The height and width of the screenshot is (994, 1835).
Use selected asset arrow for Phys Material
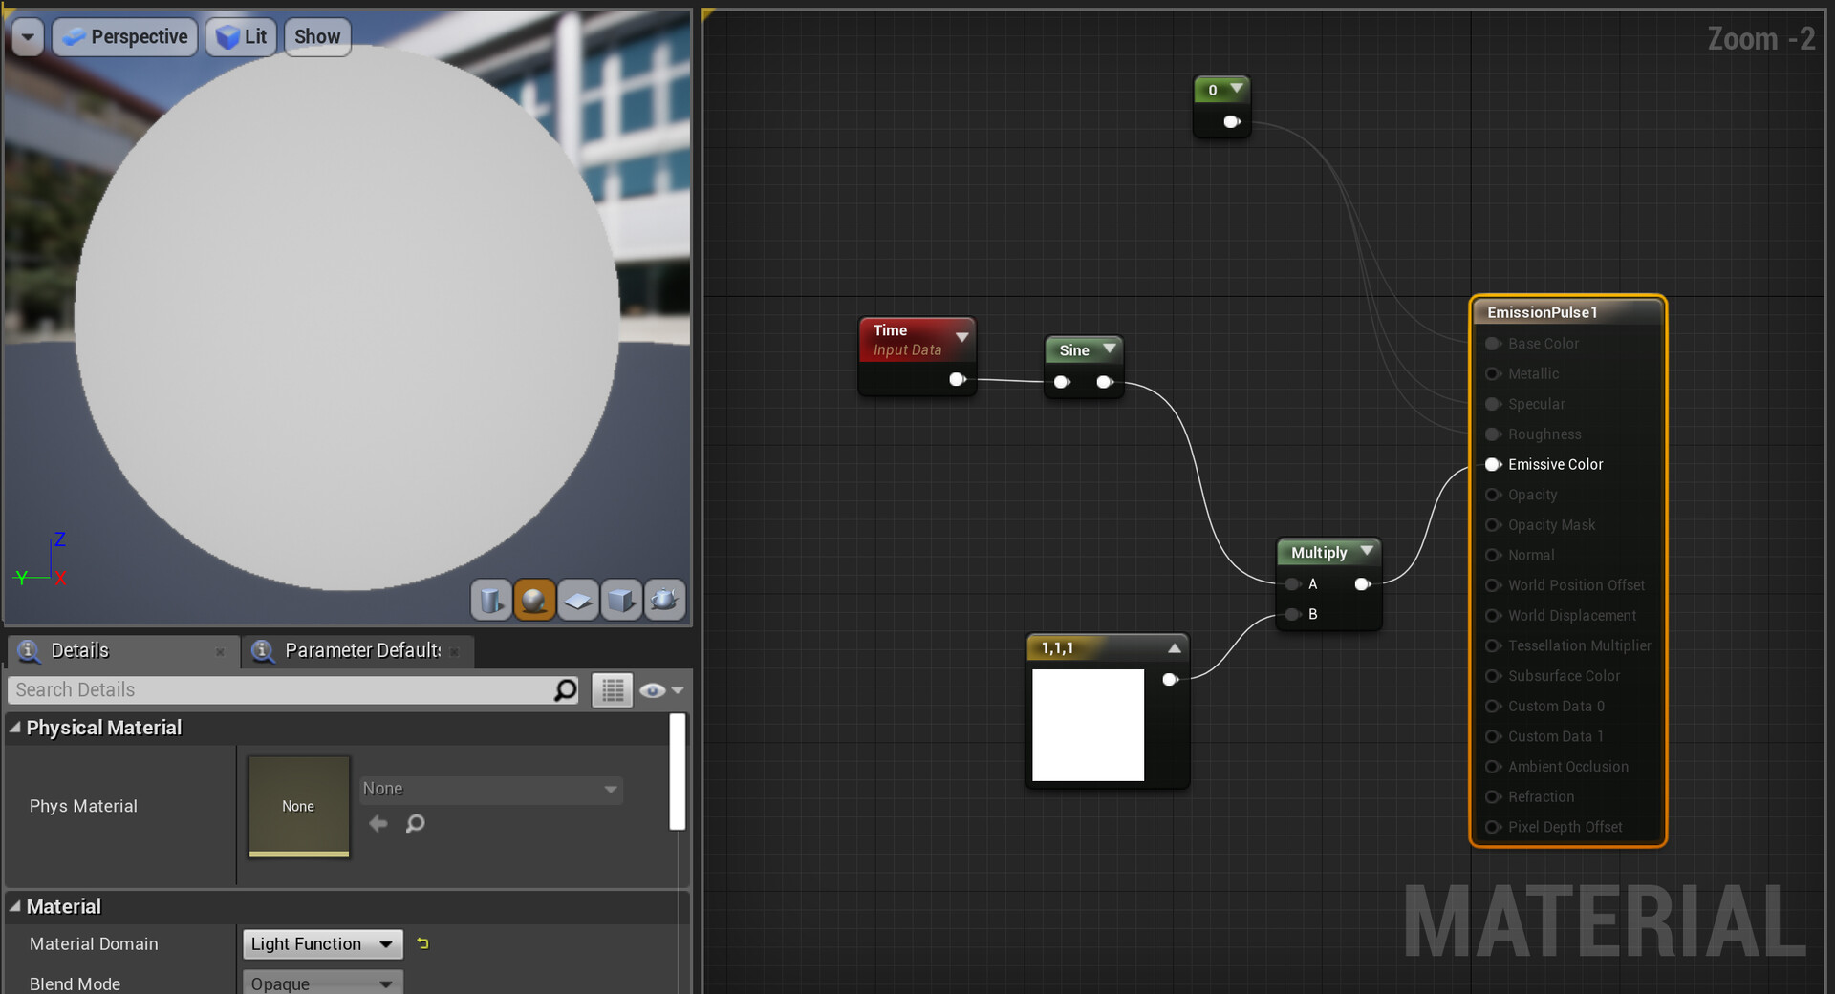pyautogui.click(x=378, y=823)
